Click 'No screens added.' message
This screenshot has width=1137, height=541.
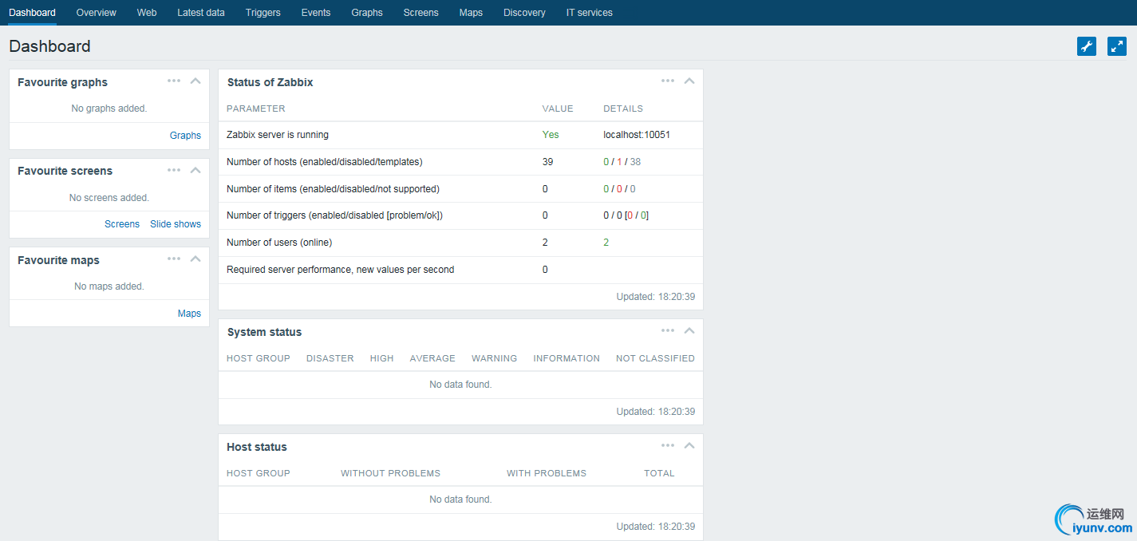pyautogui.click(x=109, y=198)
